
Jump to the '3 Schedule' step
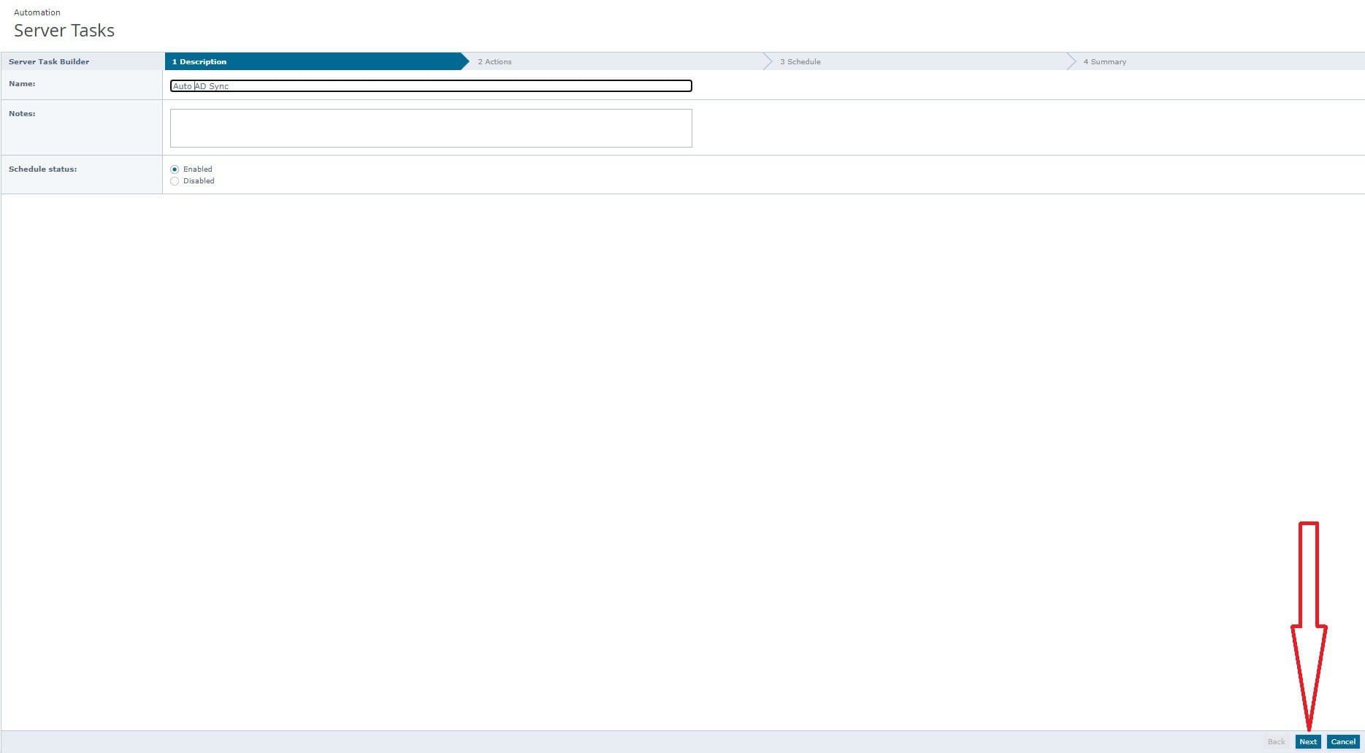(x=800, y=62)
